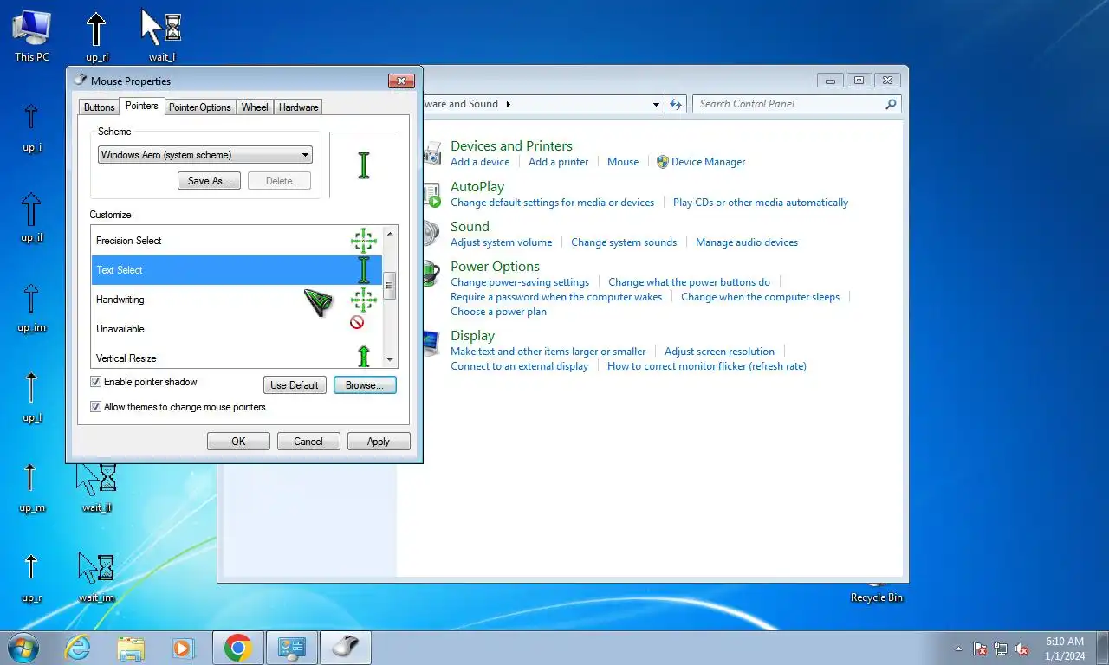Open Add a printer link

tap(558, 162)
